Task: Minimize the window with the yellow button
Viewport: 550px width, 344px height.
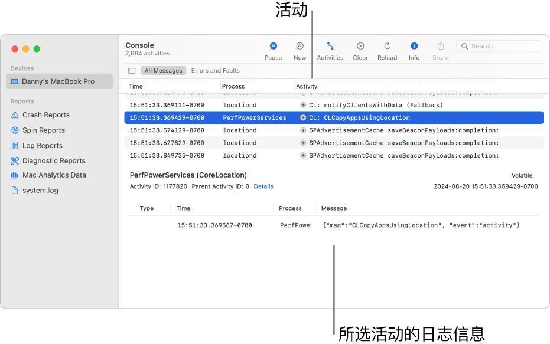Action: (26, 49)
